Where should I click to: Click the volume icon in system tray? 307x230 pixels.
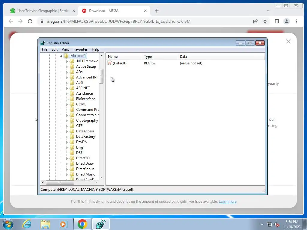277,225
